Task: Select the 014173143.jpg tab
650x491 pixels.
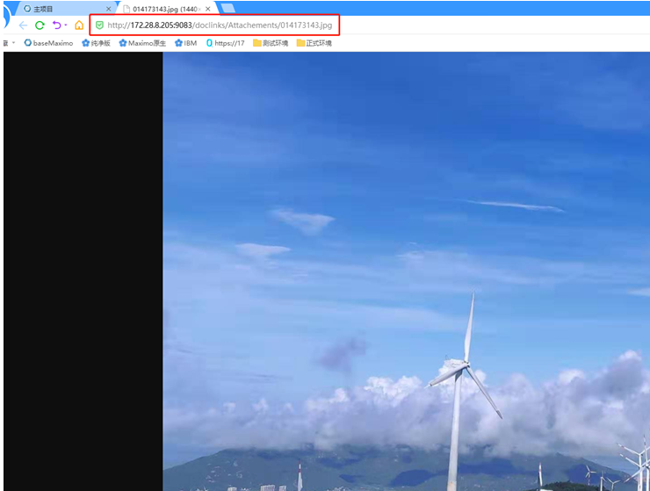Action: [x=165, y=9]
